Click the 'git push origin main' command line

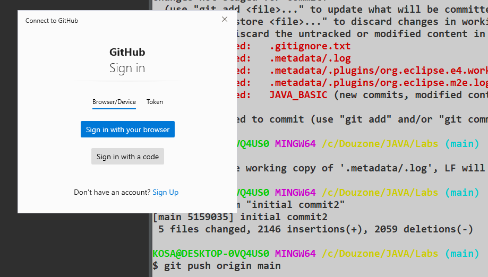[217, 266]
